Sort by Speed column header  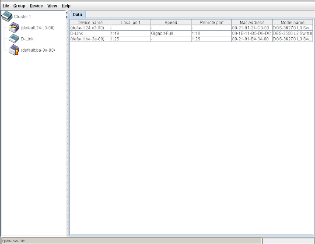pyautogui.click(x=171, y=22)
